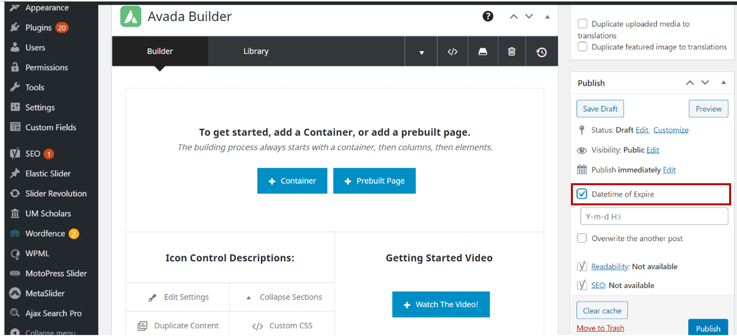Click the Ajax Search Pro magnifier icon
737x336 pixels.
[x=15, y=313]
